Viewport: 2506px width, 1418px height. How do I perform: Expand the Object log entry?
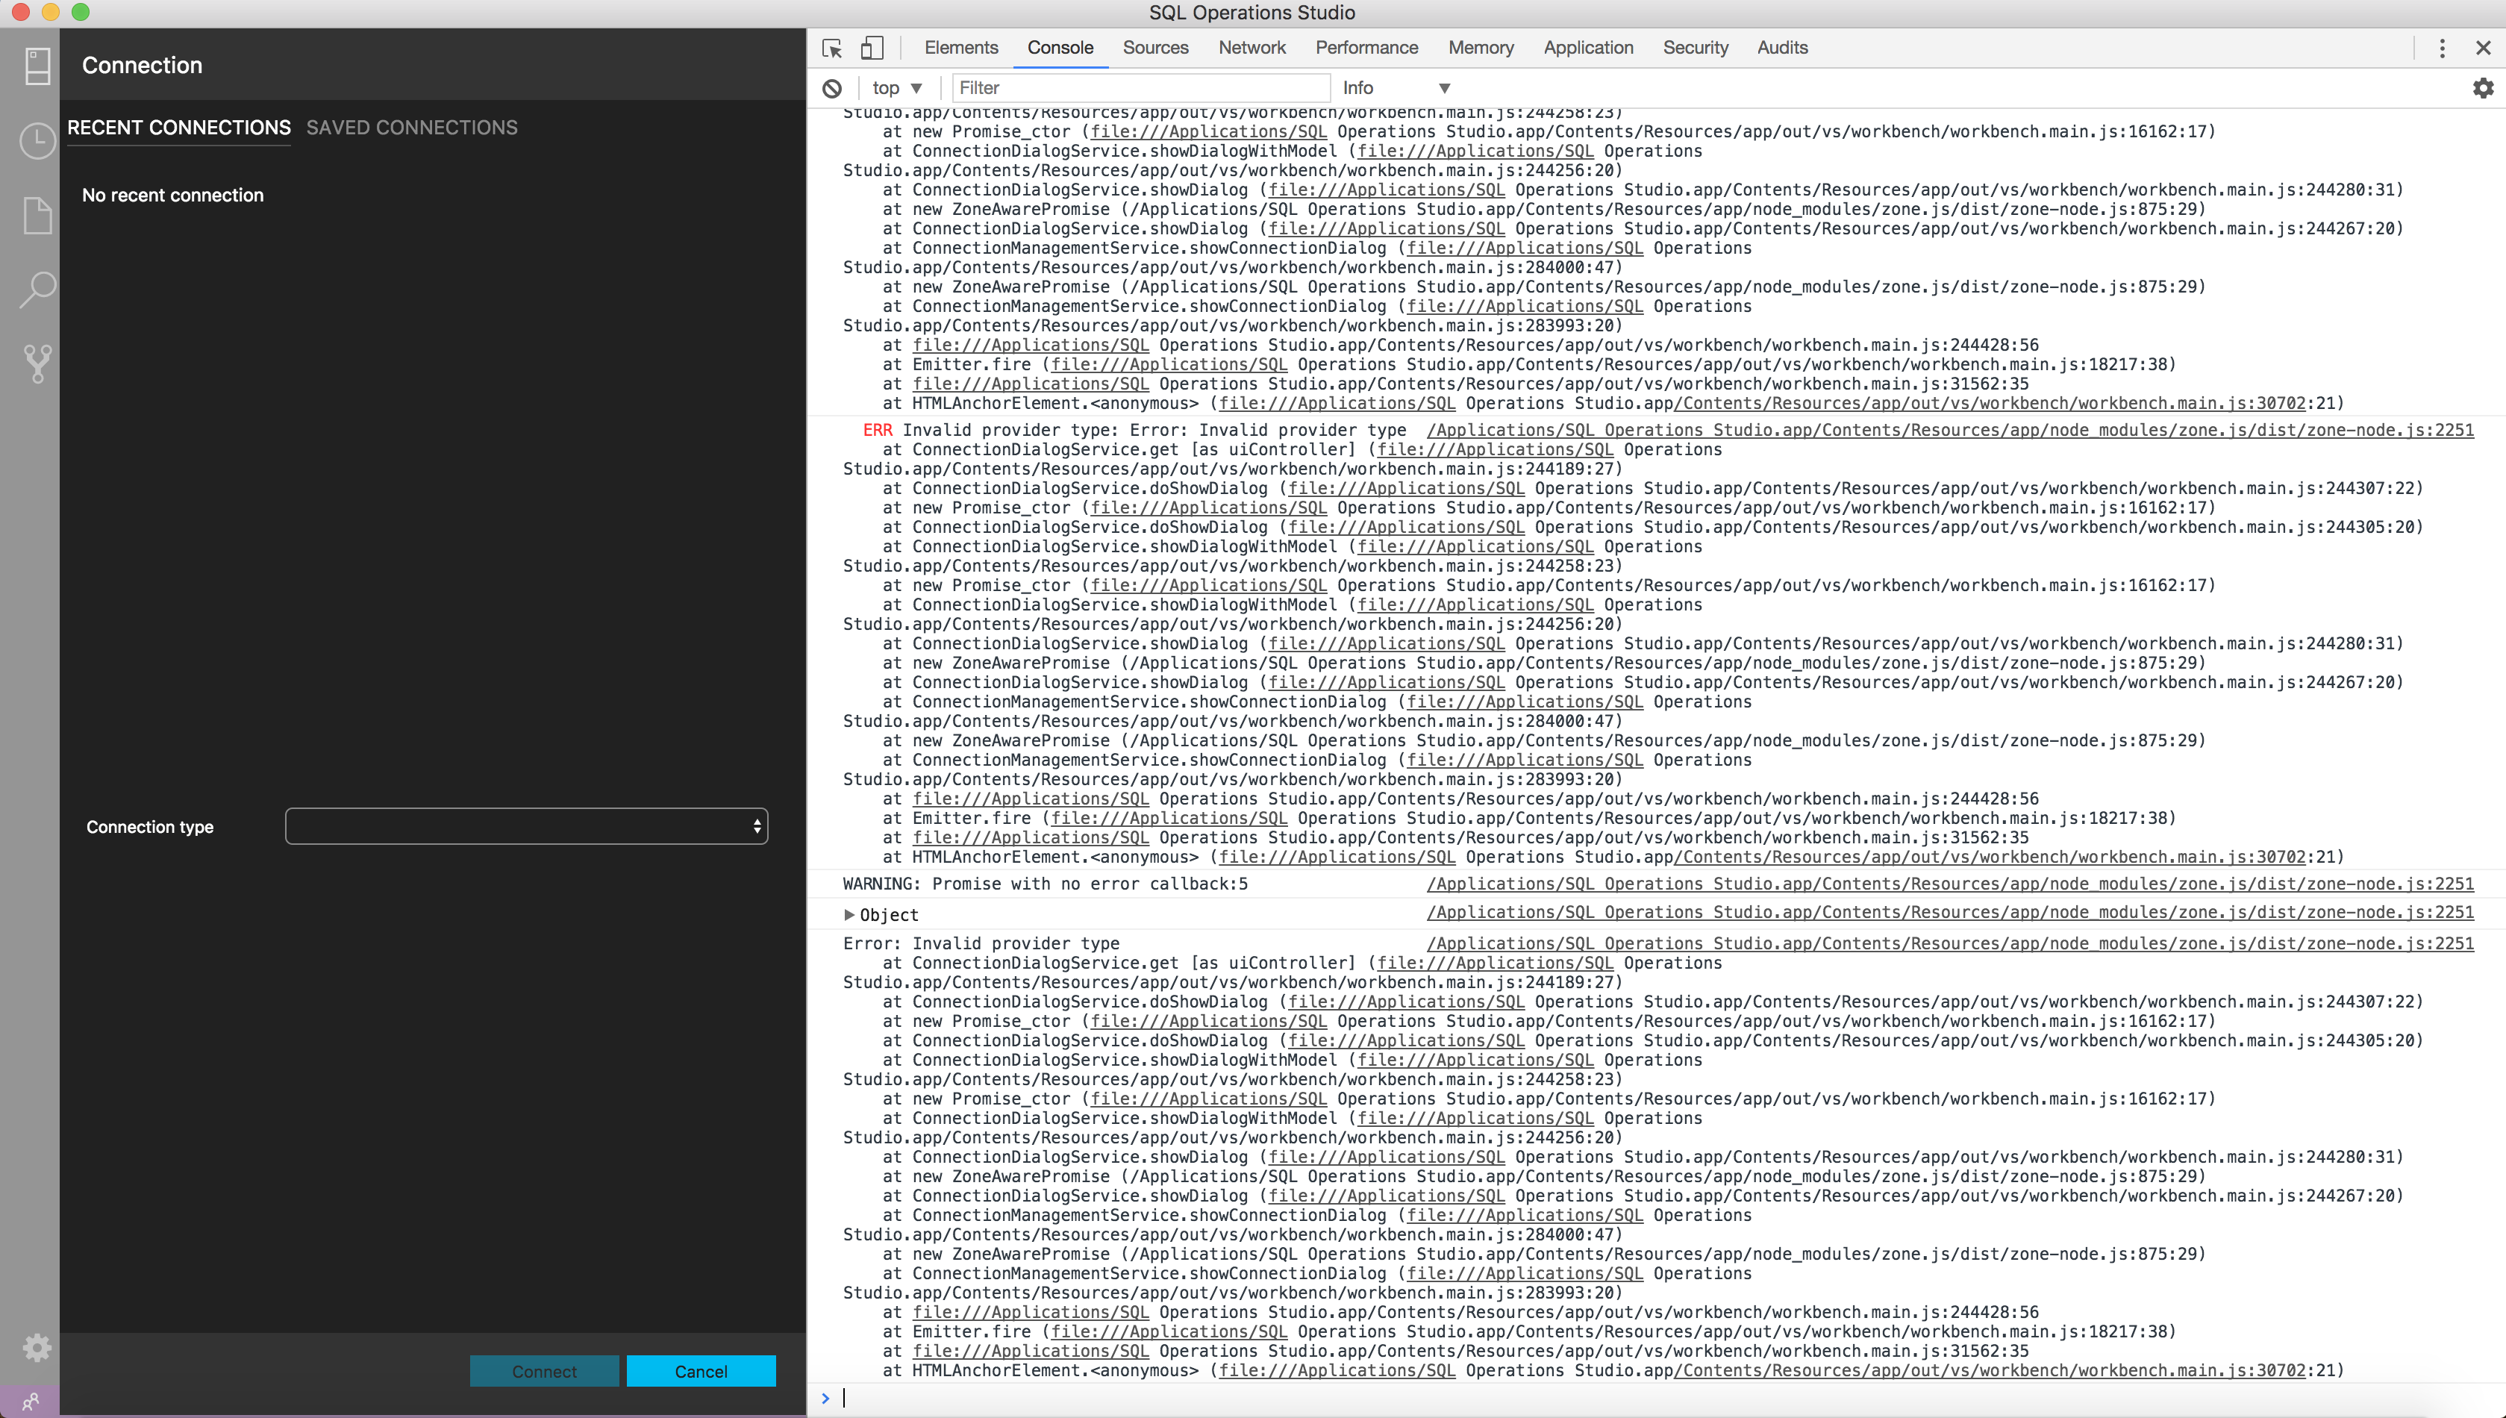pos(849,914)
